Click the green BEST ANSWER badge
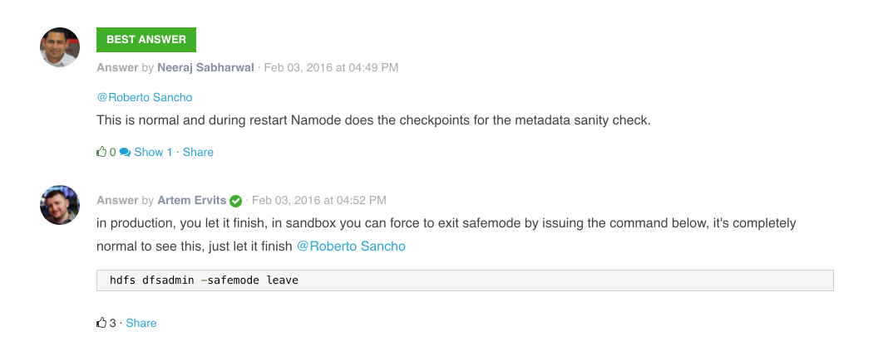This screenshot has width=878, height=346. coord(146,39)
